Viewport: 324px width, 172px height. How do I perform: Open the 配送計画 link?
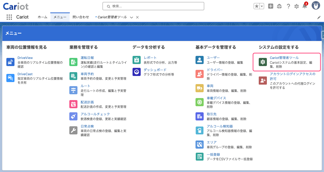pyautogui.click(x=87, y=102)
